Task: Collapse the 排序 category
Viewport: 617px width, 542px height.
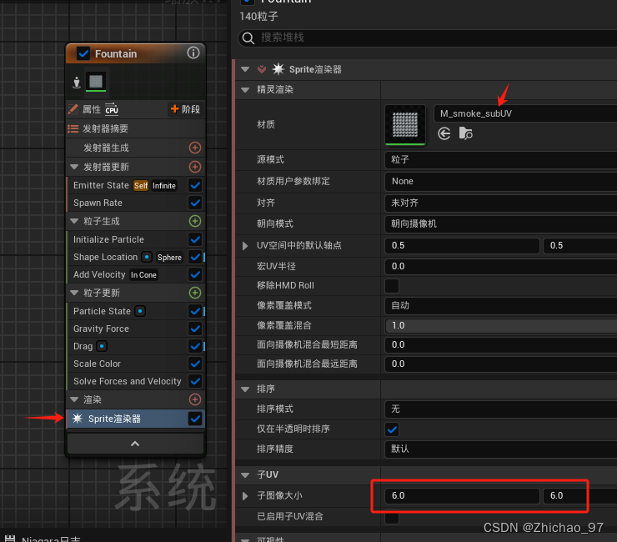Action: (x=245, y=389)
